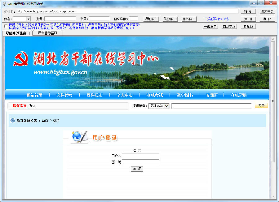Switch to the 课件播放窗口 tab

(47, 33)
